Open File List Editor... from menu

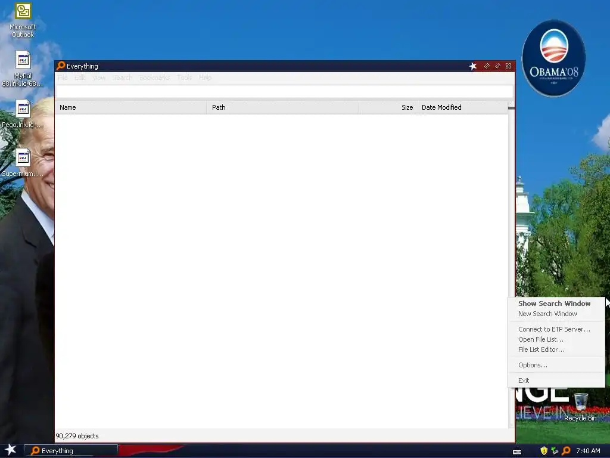pos(541,349)
